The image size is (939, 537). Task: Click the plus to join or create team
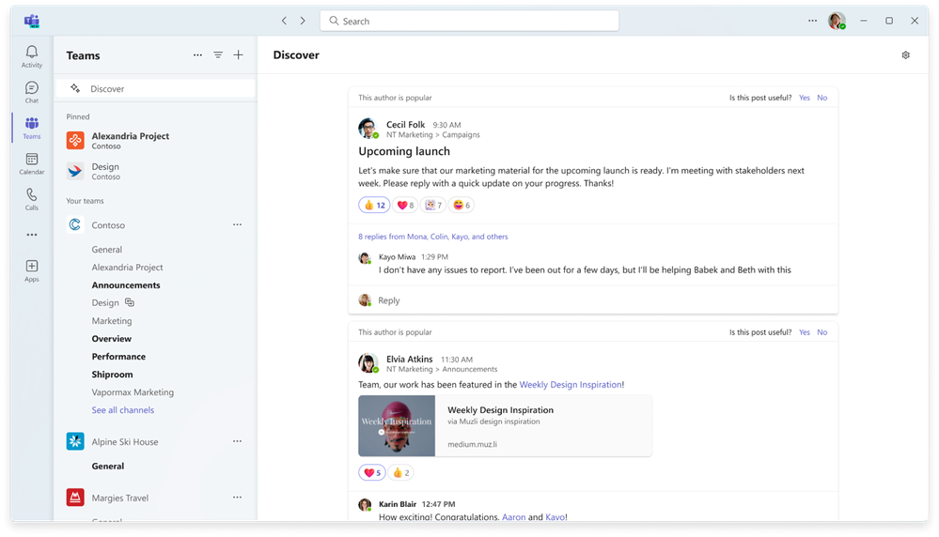[239, 55]
